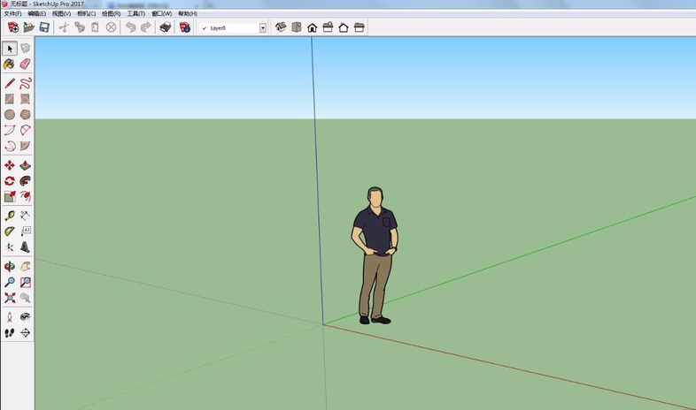Pick the Offset tool
The height and width of the screenshot is (410, 696).
[x=26, y=196]
